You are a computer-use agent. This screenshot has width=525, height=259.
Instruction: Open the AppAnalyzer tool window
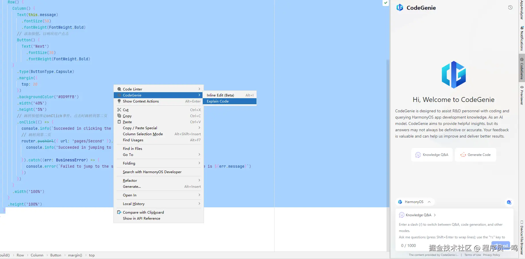[522, 10]
